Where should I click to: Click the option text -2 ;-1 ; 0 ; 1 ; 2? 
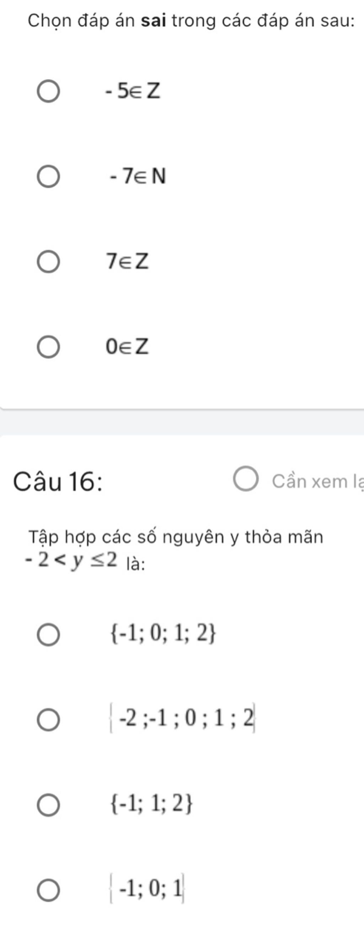click(182, 719)
